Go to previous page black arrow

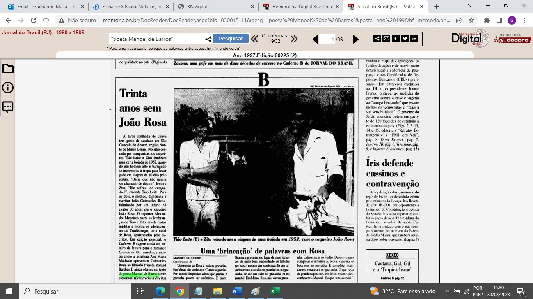pyautogui.click(x=315, y=39)
